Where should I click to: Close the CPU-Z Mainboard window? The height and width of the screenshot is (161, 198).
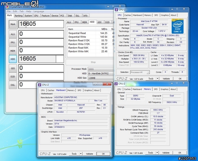click(107, 84)
